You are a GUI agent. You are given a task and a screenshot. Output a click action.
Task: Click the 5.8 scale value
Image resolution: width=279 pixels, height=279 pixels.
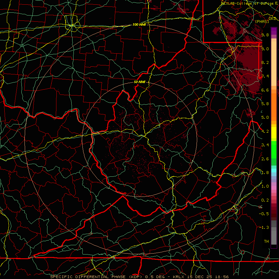click(x=265, y=104)
